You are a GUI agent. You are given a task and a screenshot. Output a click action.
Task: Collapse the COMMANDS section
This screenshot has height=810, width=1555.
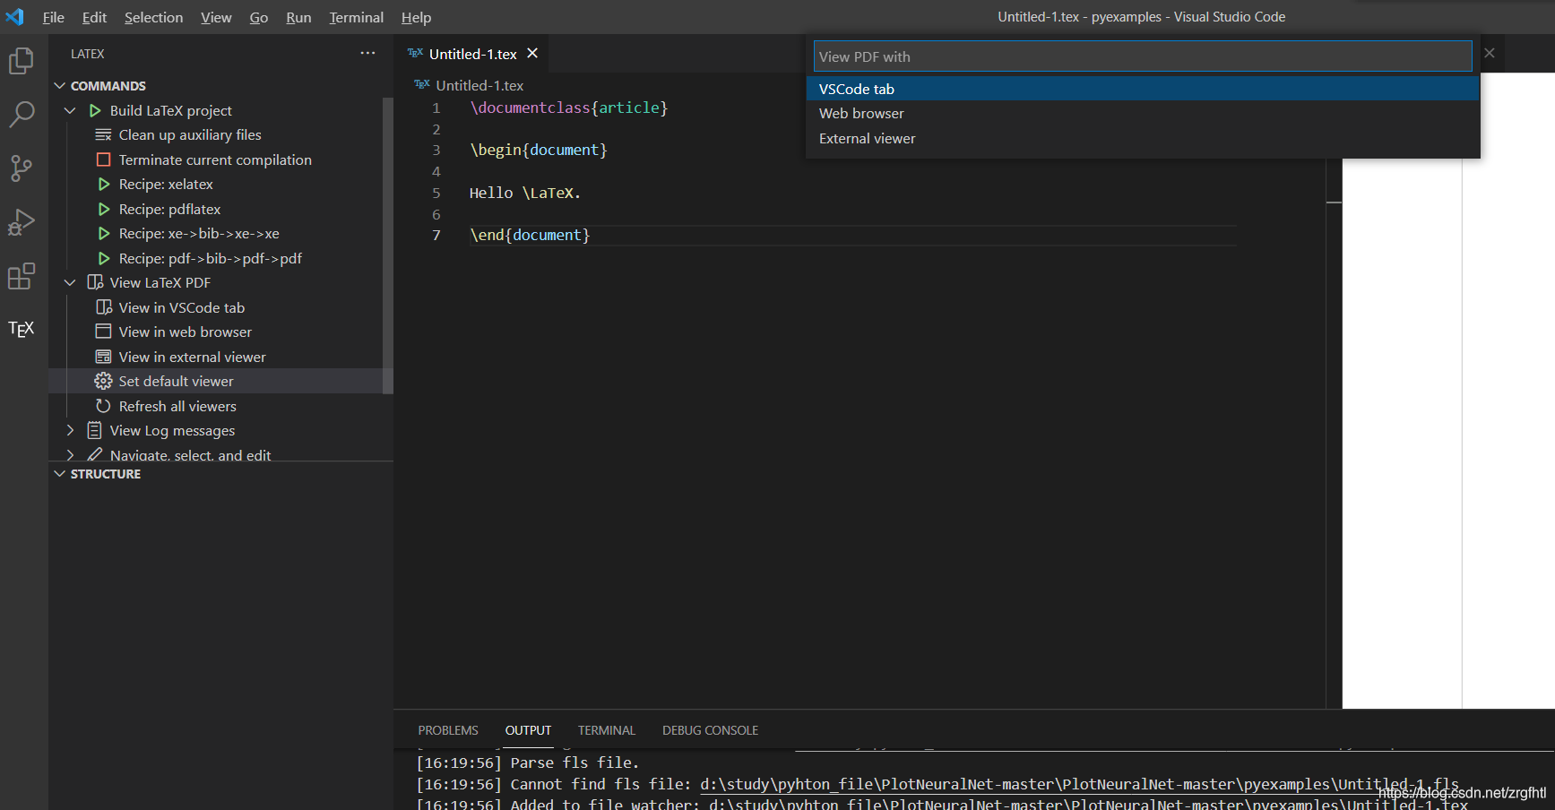point(60,86)
